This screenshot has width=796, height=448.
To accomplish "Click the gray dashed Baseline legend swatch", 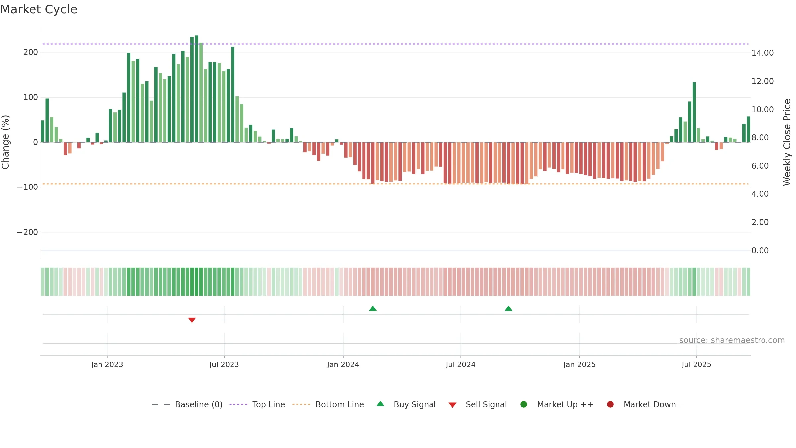I will point(161,404).
